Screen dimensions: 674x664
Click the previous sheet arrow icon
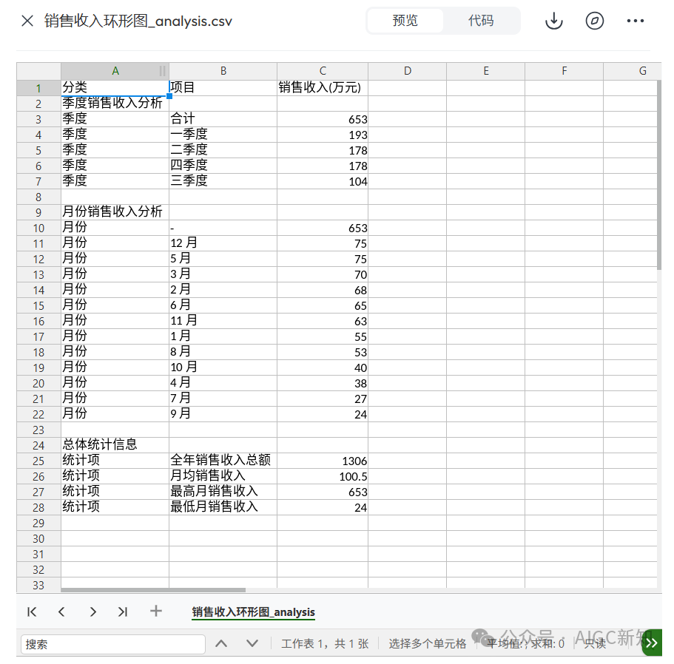pos(62,612)
